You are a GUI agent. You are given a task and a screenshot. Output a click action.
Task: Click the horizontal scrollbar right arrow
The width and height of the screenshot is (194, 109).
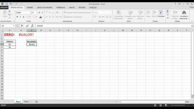190,102
